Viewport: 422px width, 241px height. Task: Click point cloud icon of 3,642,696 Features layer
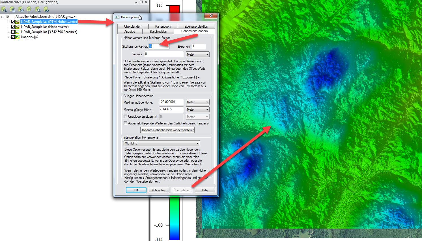[17, 32]
